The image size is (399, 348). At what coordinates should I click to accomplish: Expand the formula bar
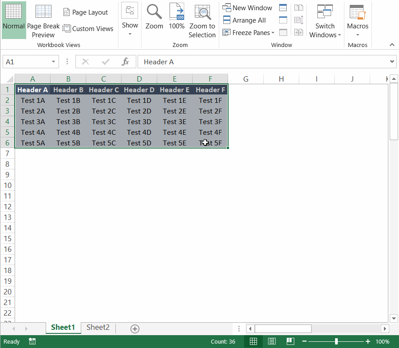click(x=392, y=62)
